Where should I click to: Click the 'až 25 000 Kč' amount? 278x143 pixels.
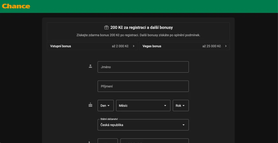tap(212, 46)
